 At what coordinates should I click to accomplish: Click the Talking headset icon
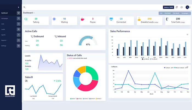(26, 19)
